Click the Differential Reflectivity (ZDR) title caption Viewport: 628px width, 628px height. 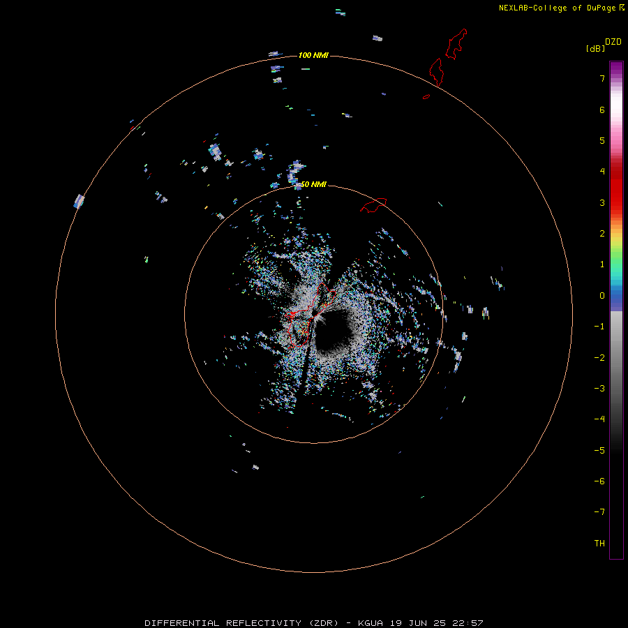pos(314,623)
